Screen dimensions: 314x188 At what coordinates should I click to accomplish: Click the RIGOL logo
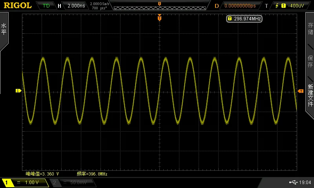tap(18, 5)
